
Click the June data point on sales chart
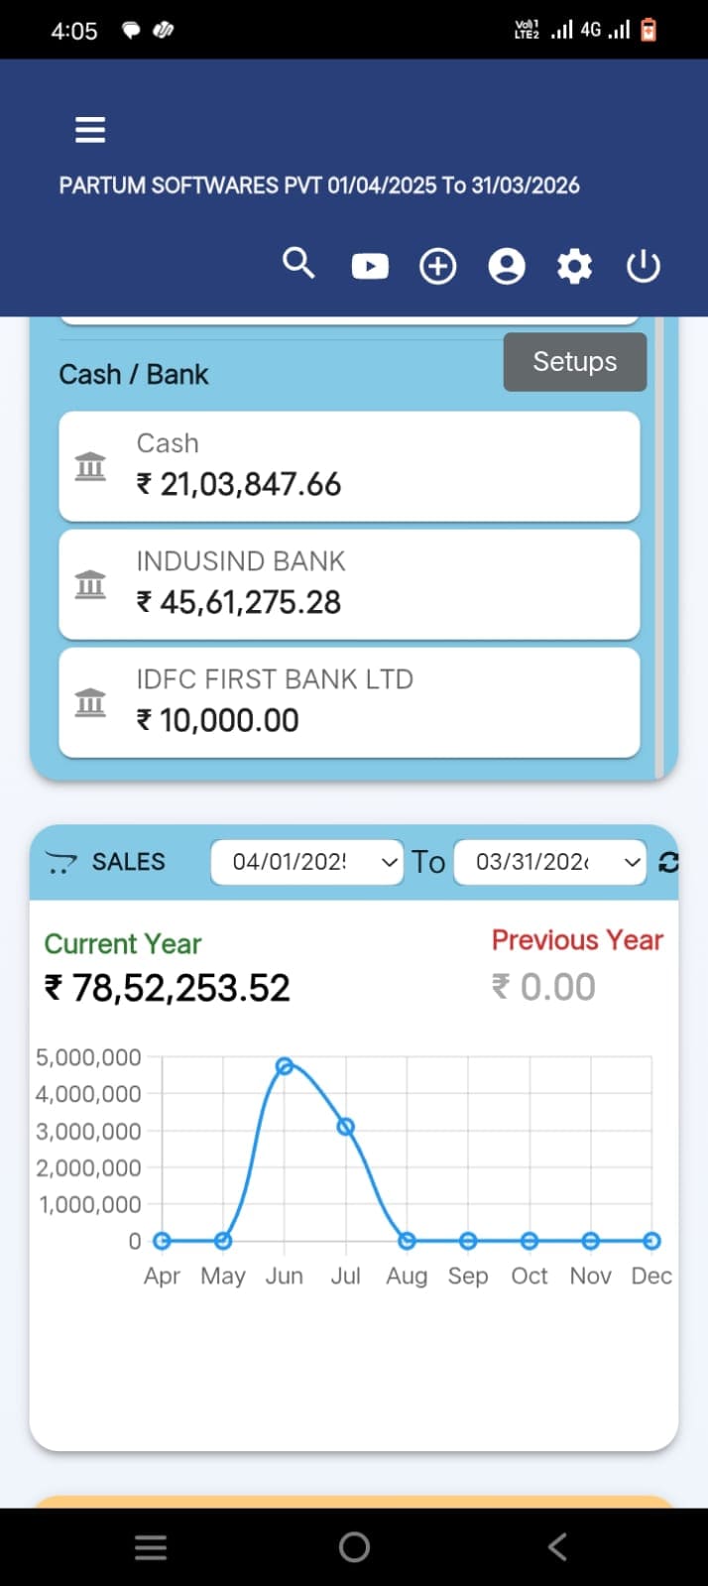tap(285, 1066)
